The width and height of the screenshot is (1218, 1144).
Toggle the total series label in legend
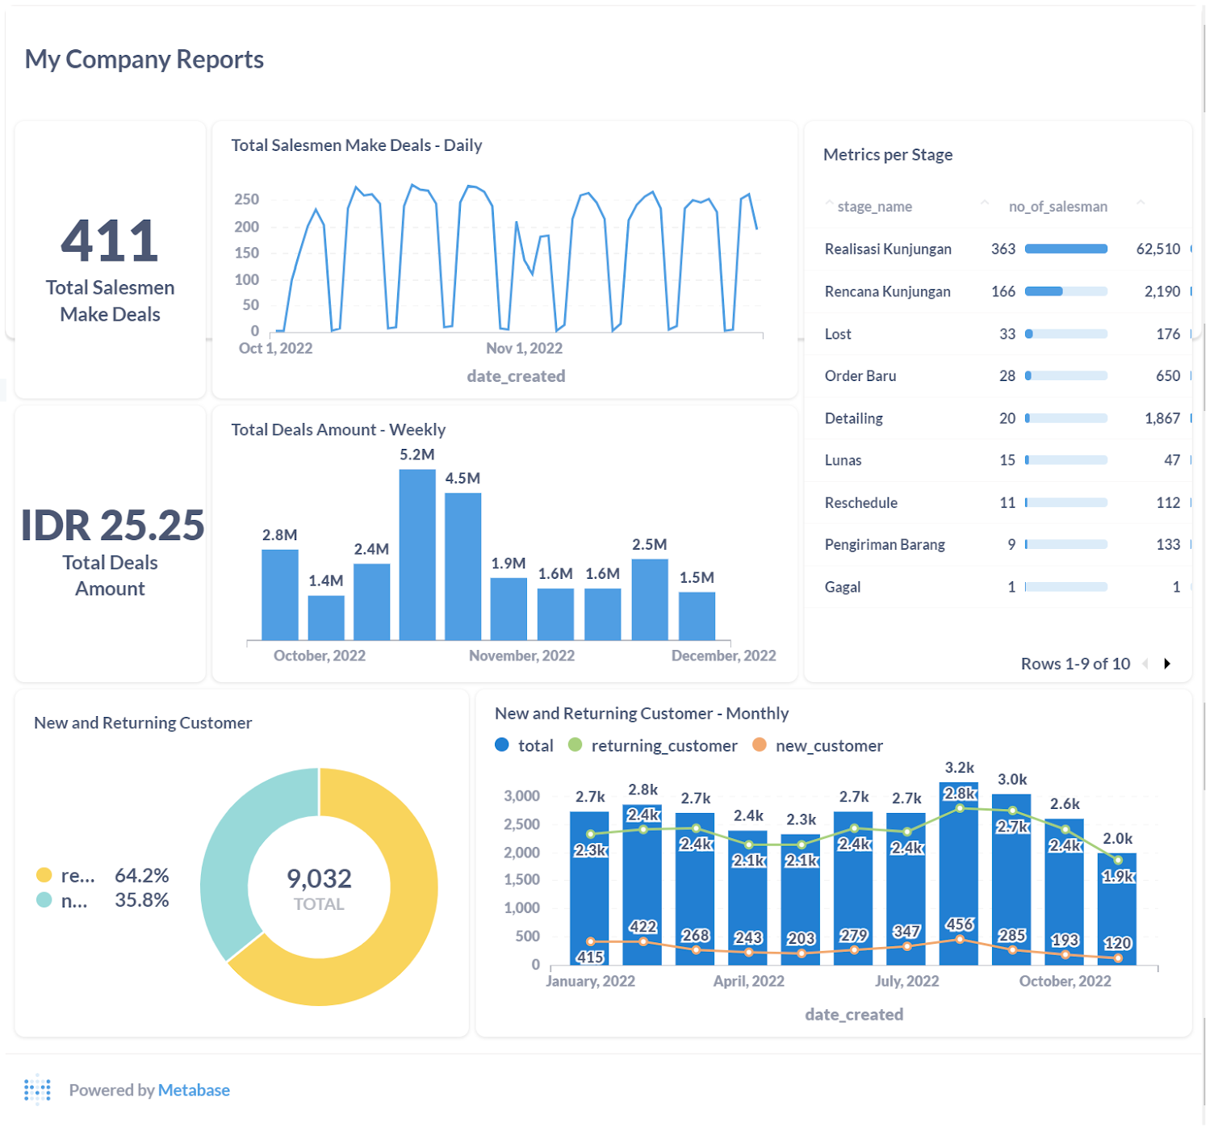[535, 746]
